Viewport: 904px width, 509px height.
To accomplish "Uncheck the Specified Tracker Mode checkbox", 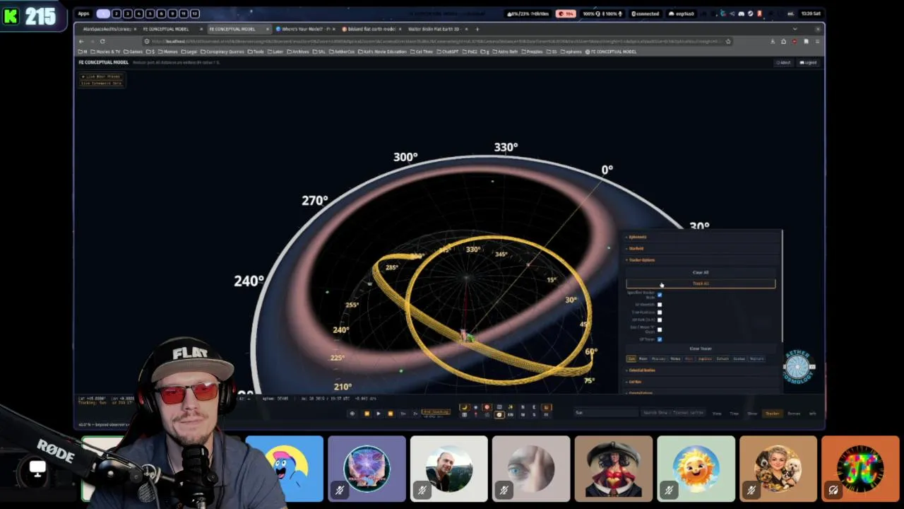I will pyautogui.click(x=660, y=295).
